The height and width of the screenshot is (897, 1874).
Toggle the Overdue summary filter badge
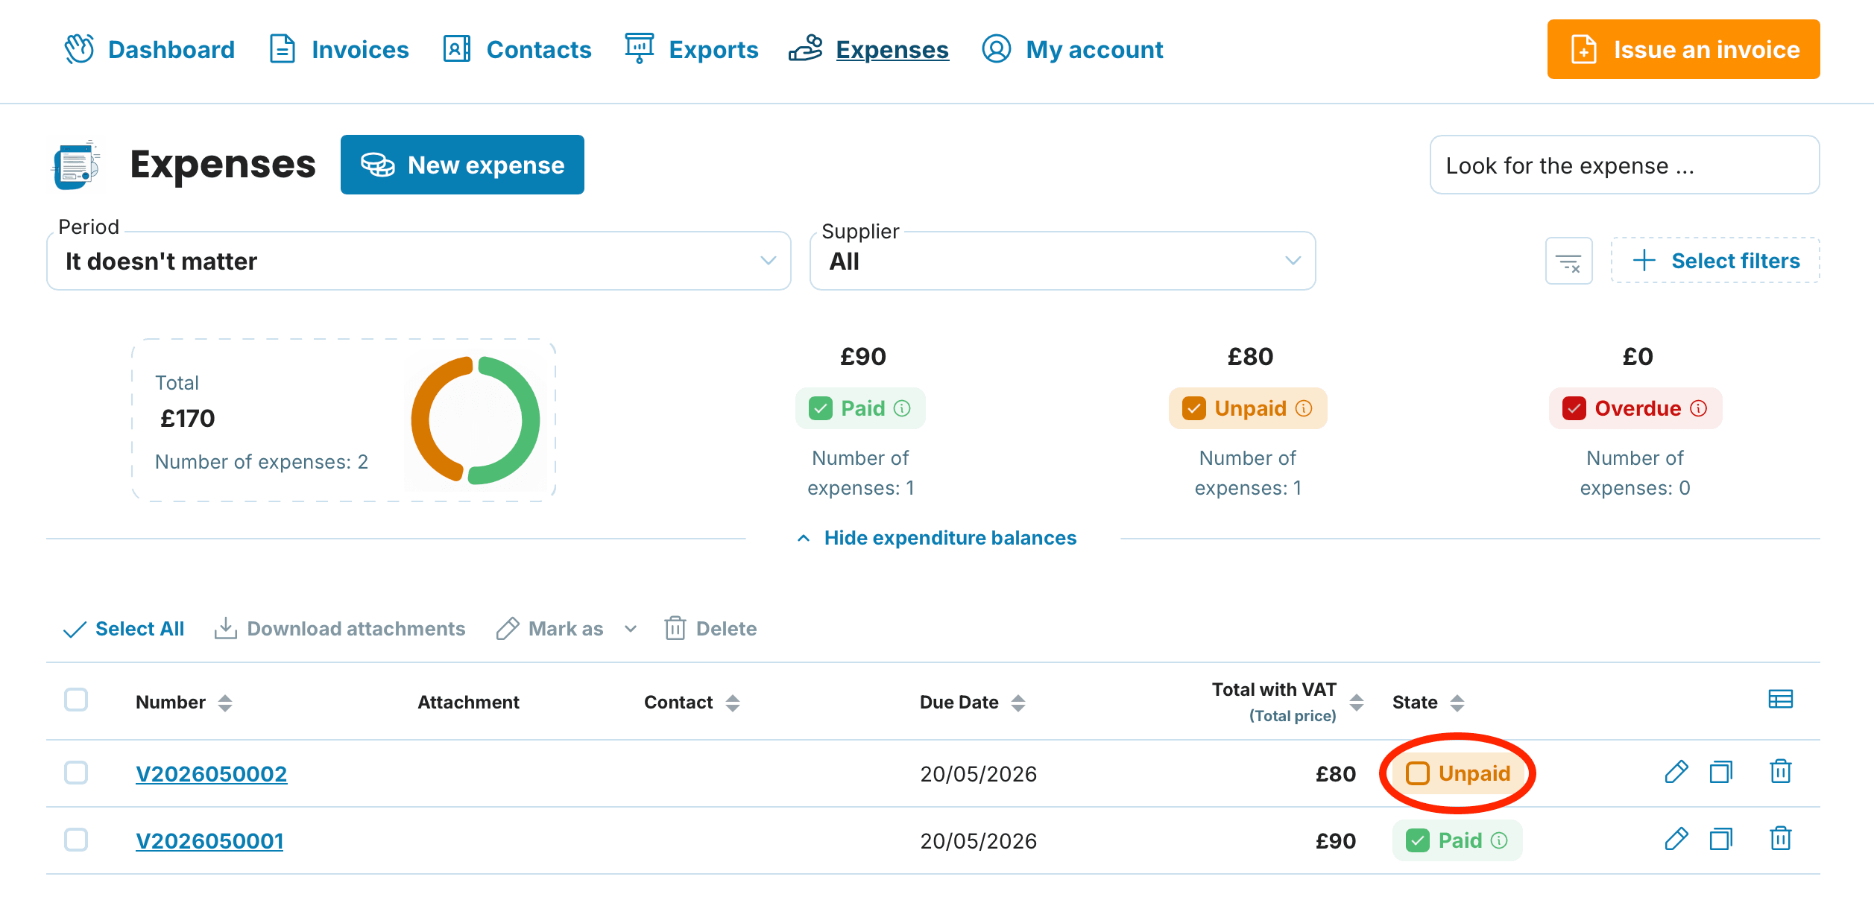[x=1635, y=408]
